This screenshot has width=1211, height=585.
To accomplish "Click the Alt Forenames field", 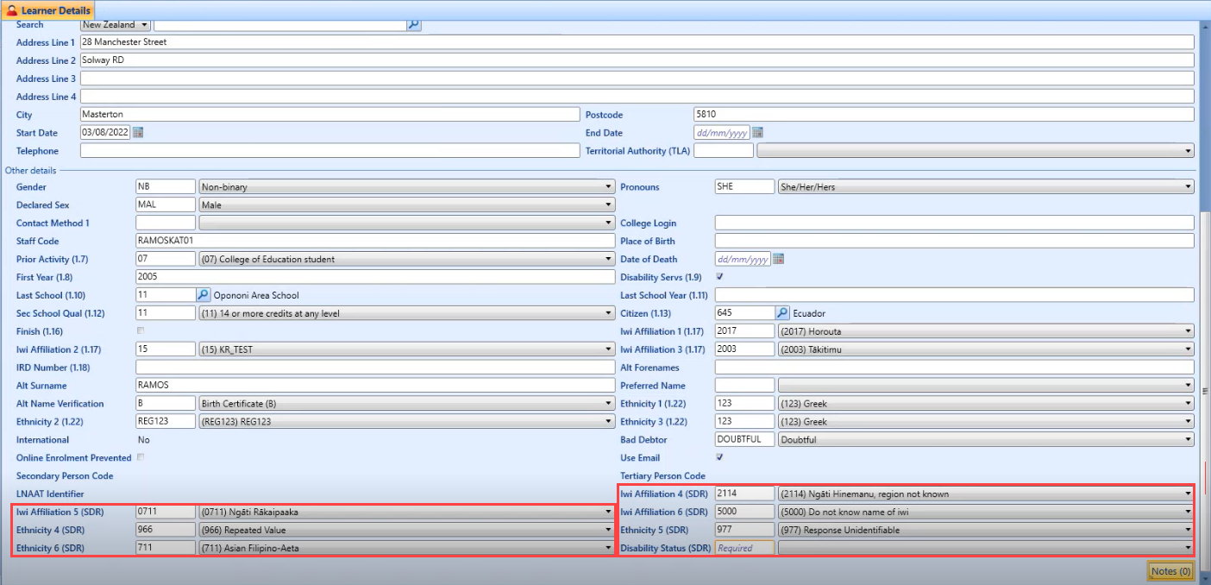I will (955, 368).
